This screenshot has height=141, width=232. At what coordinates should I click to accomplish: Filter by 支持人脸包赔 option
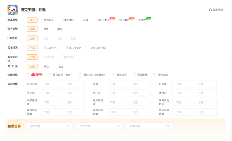[x=98, y=48]
